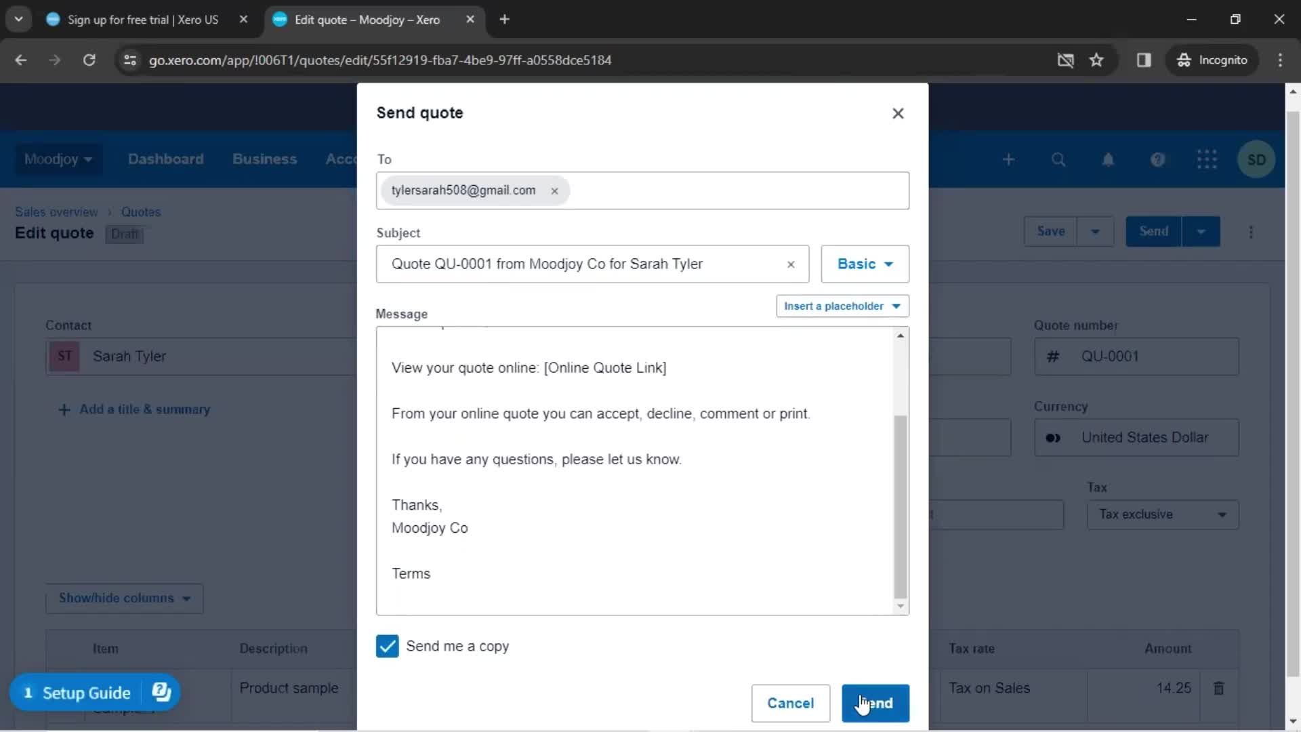Open Insert a placeholder dropdown

(842, 306)
